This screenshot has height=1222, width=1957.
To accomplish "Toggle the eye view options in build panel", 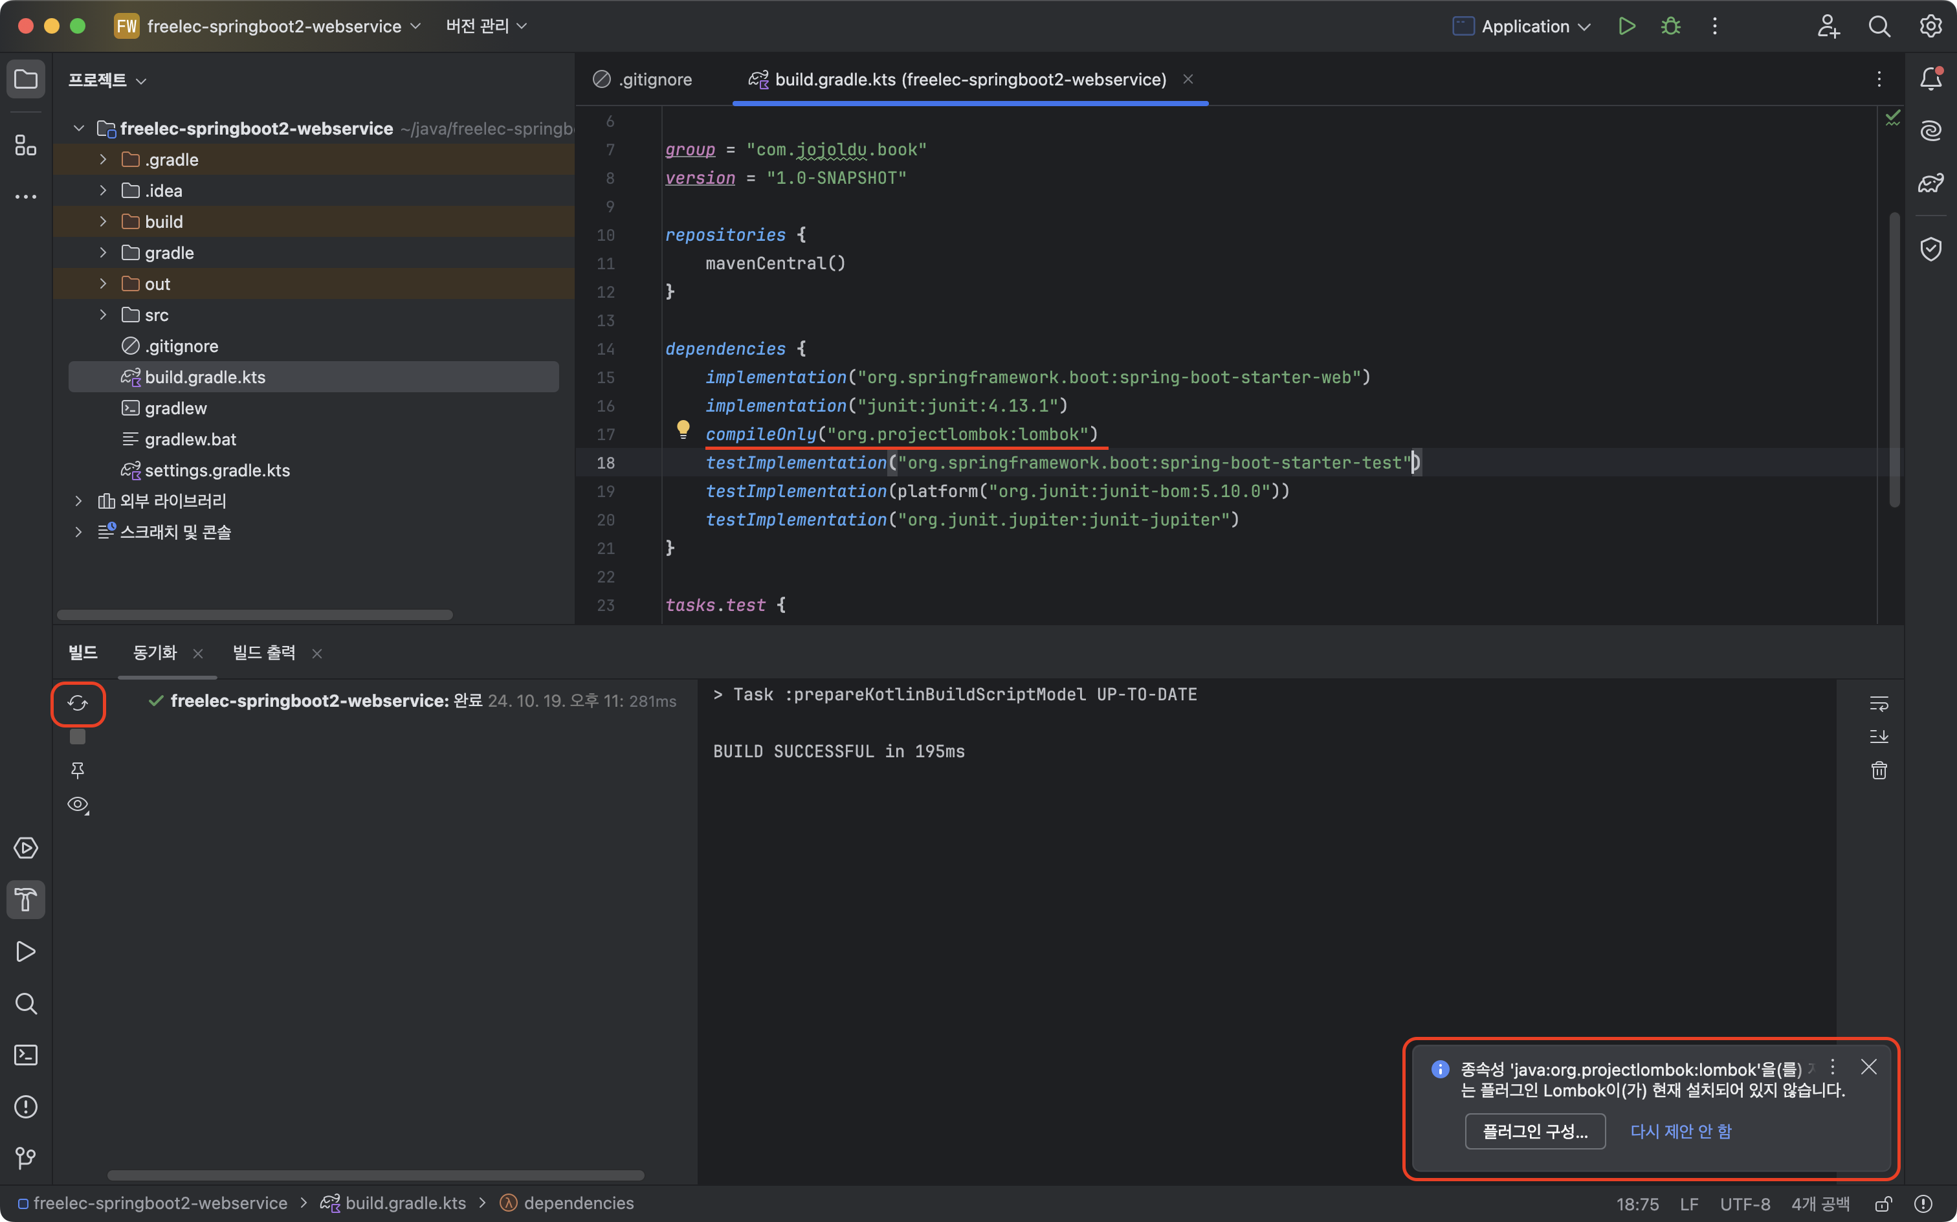I will click(78, 804).
